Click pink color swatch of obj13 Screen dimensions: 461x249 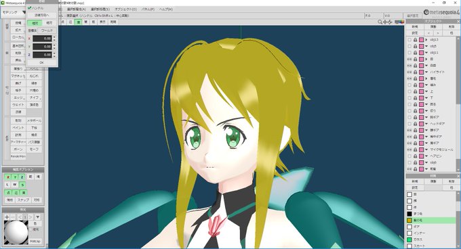(421, 40)
